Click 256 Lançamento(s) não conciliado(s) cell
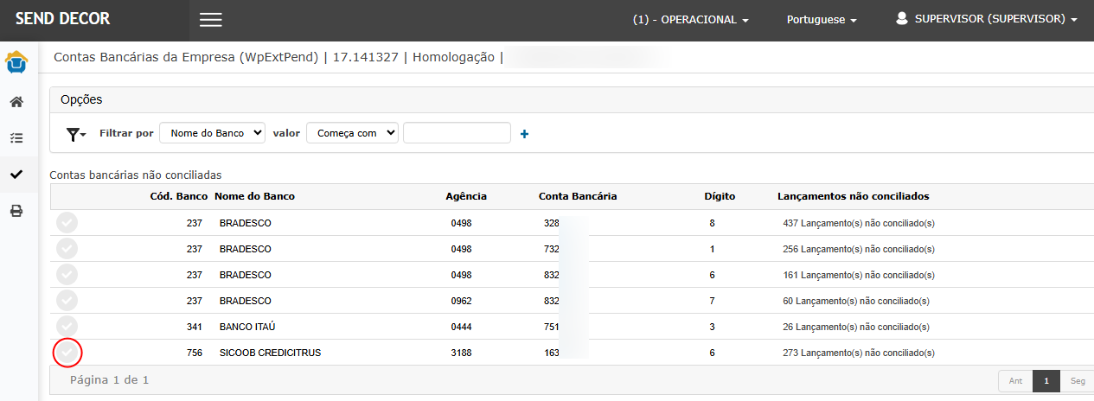The height and width of the screenshot is (401, 1094). (859, 249)
